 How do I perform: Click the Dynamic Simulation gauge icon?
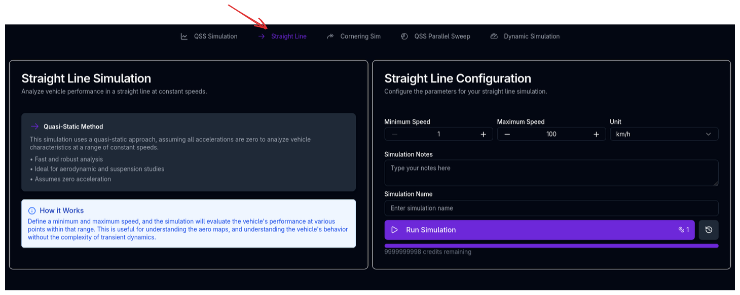point(494,36)
